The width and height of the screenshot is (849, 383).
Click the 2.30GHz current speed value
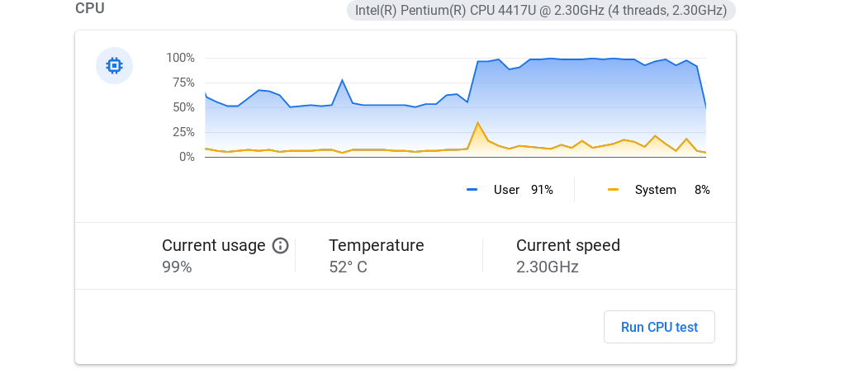(x=548, y=267)
